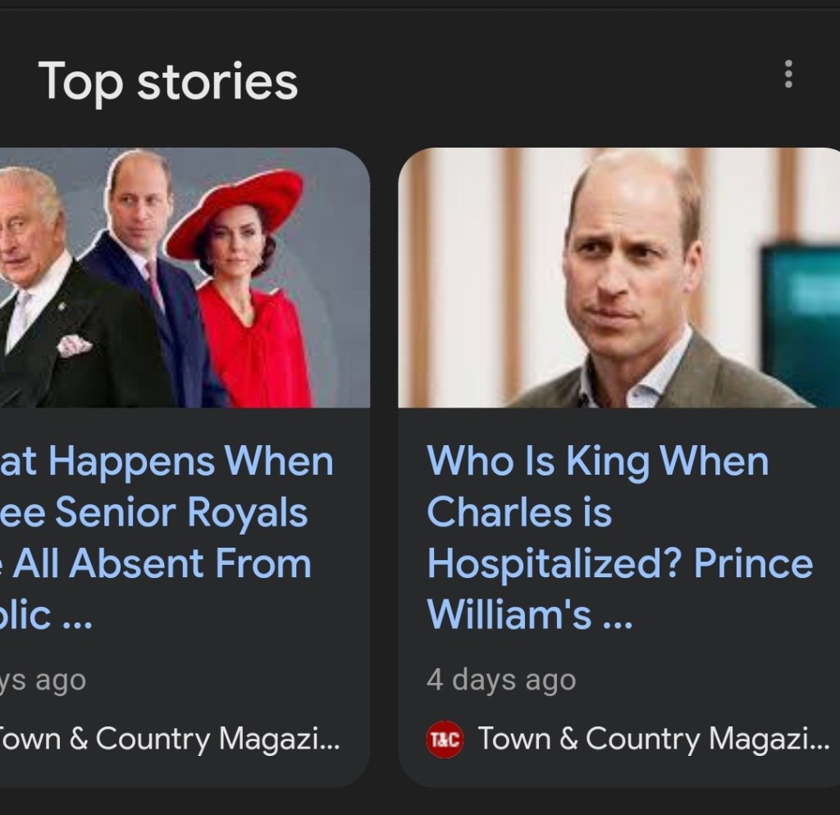The image size is (840, 815).
Task: Open the three-dot menu beside Top stories
Action: pyautogui.click(x=788, y=75)
